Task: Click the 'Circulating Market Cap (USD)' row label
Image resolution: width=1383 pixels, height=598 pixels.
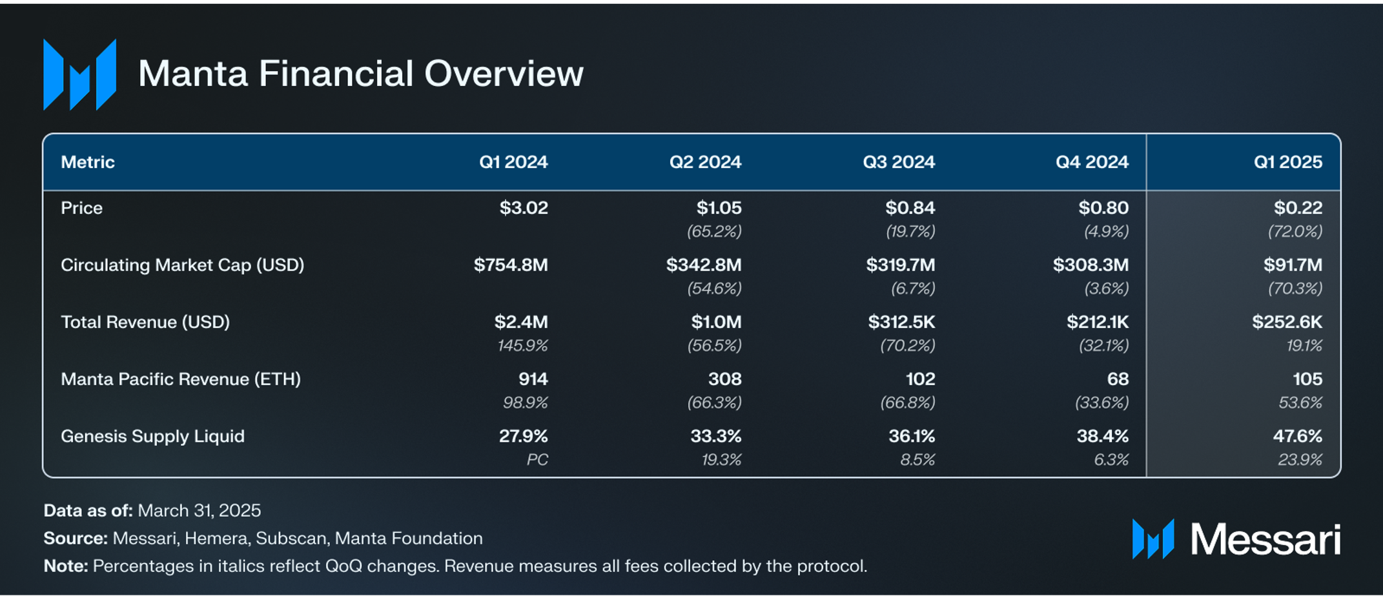Action: (x=183, y=265)
